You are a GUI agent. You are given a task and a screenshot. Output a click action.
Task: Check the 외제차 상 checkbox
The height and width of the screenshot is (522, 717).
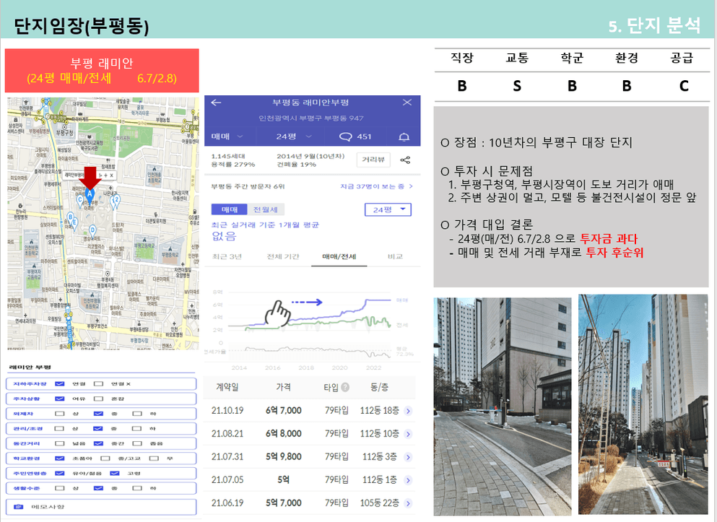point(59,414)
